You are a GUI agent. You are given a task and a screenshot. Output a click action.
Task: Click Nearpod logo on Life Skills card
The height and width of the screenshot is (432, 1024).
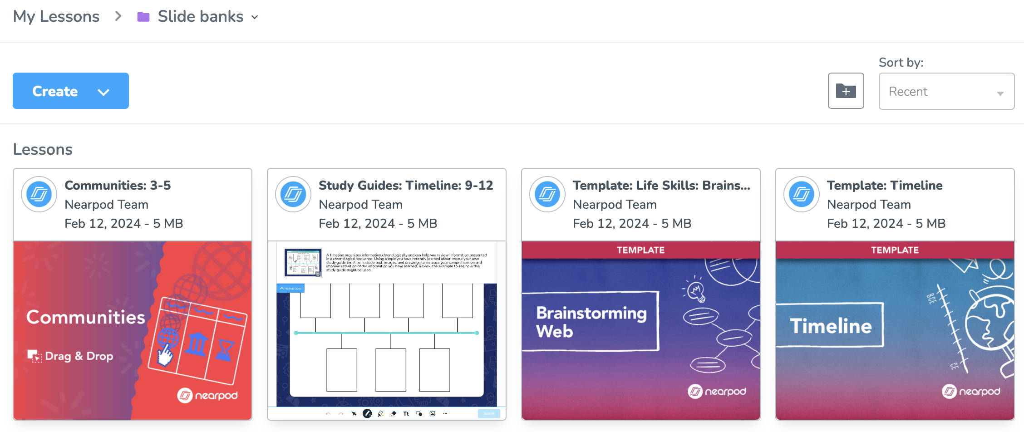coord(547,194)
